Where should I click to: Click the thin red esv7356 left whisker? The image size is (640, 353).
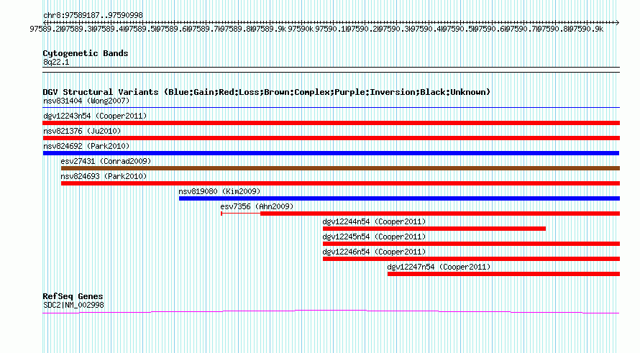pos(241,214)
